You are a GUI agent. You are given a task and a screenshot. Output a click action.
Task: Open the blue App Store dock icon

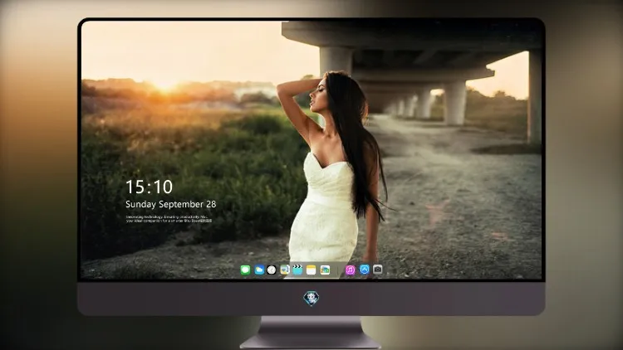tap(365, 270)
